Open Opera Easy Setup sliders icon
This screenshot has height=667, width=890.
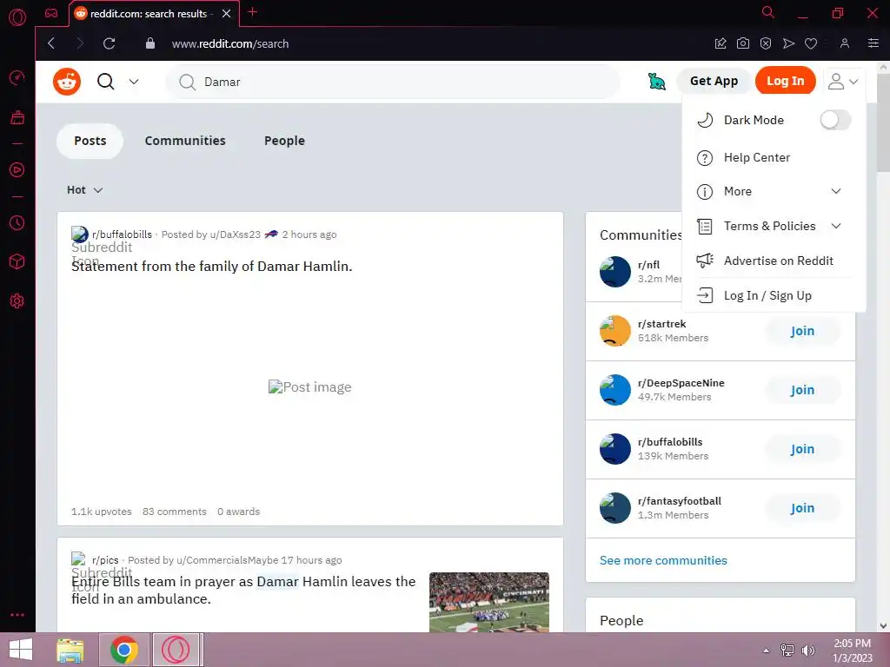pos(873,43)
